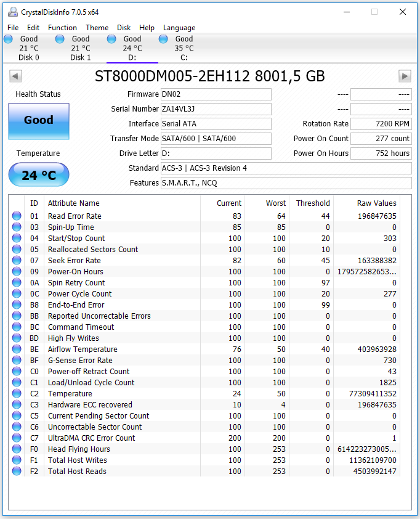Click status orb for Uncorrectable Sector Count
The height and width of the screenshot is (519, 420).
click(x=17, y=427)
